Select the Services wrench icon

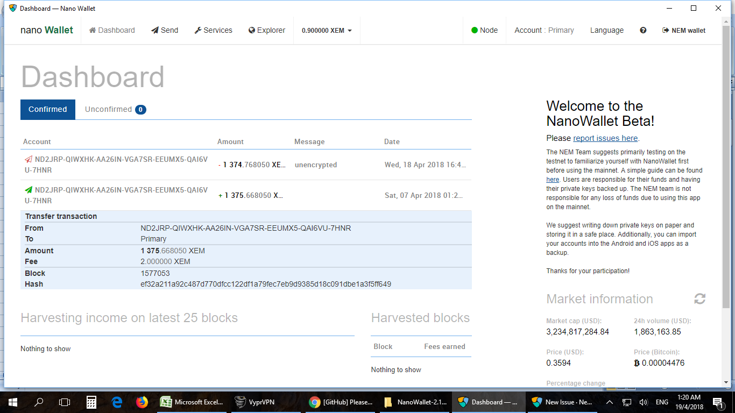(197, 30)
